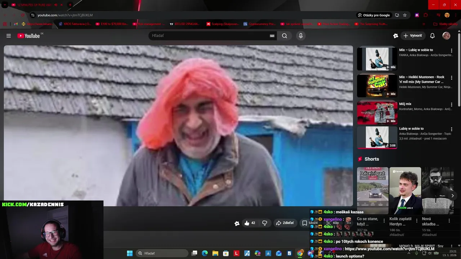
Task: Open Microsoft Store from the taskbar
Action: [226, 253]
